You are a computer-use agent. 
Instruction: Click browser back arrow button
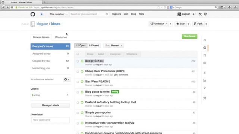click(x=3, y=7)
